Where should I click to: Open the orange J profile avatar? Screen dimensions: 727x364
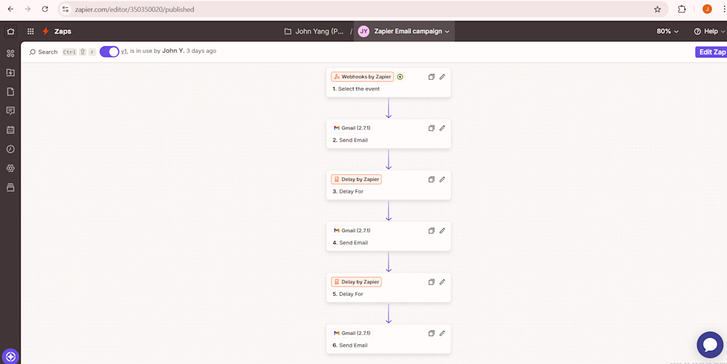pos(707,9)
